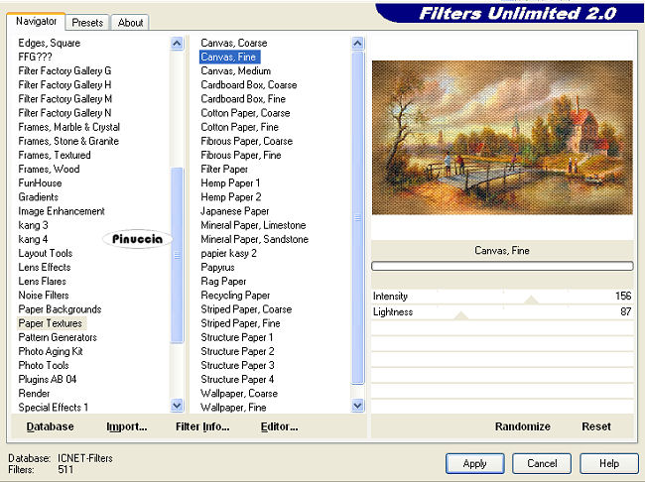Select Frames, Textured category
The height and width of the screenshot is (482, 645).
pos(55,155)
